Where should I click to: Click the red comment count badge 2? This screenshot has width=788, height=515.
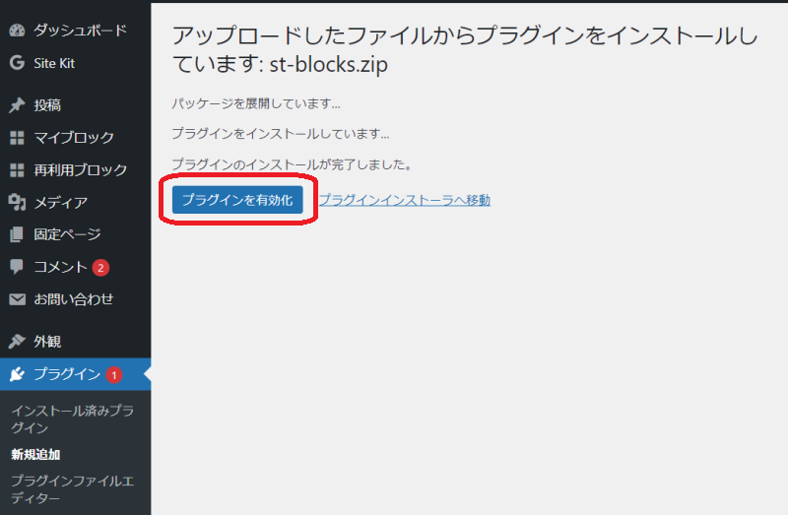point(100,268)
